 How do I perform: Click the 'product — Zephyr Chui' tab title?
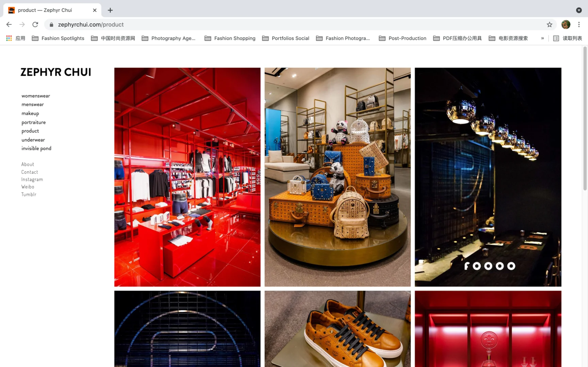45,10
